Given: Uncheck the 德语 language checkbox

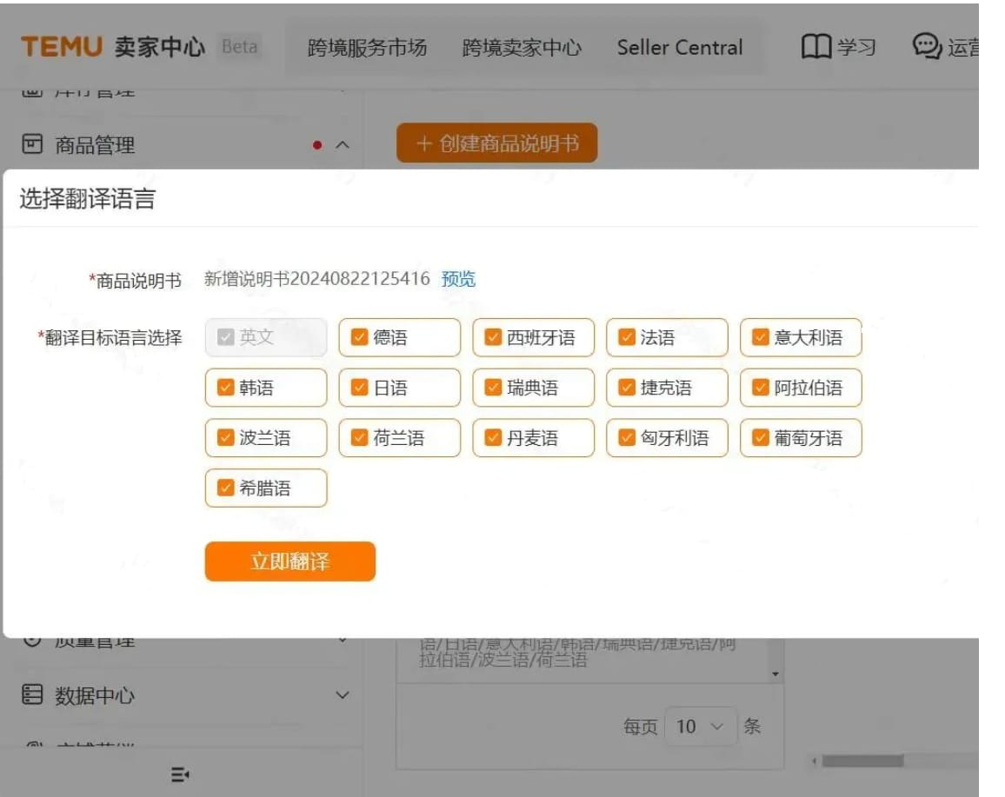Looking at the screenshot, I should (x=357, y=337).
